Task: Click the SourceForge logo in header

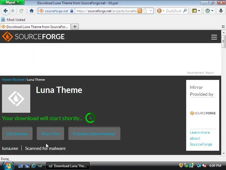Action: 33,37
